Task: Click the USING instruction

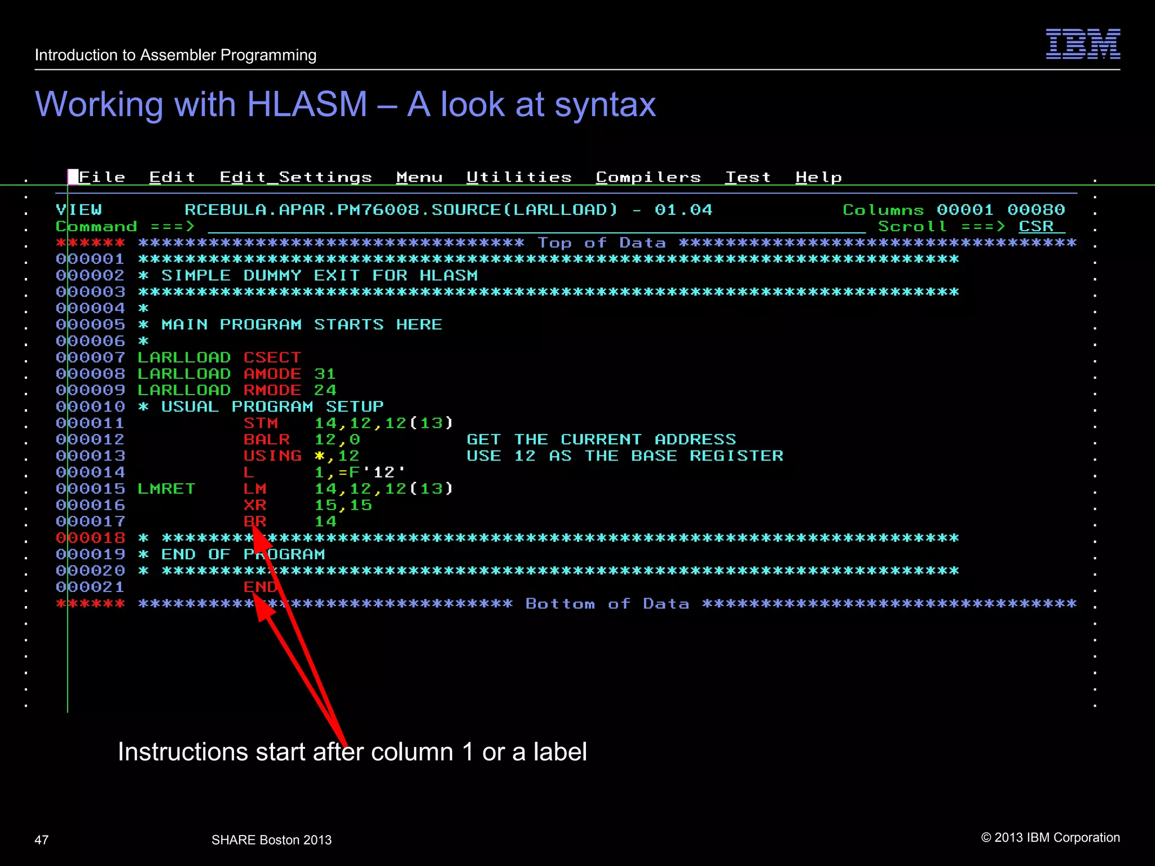Action: point(272,456)
